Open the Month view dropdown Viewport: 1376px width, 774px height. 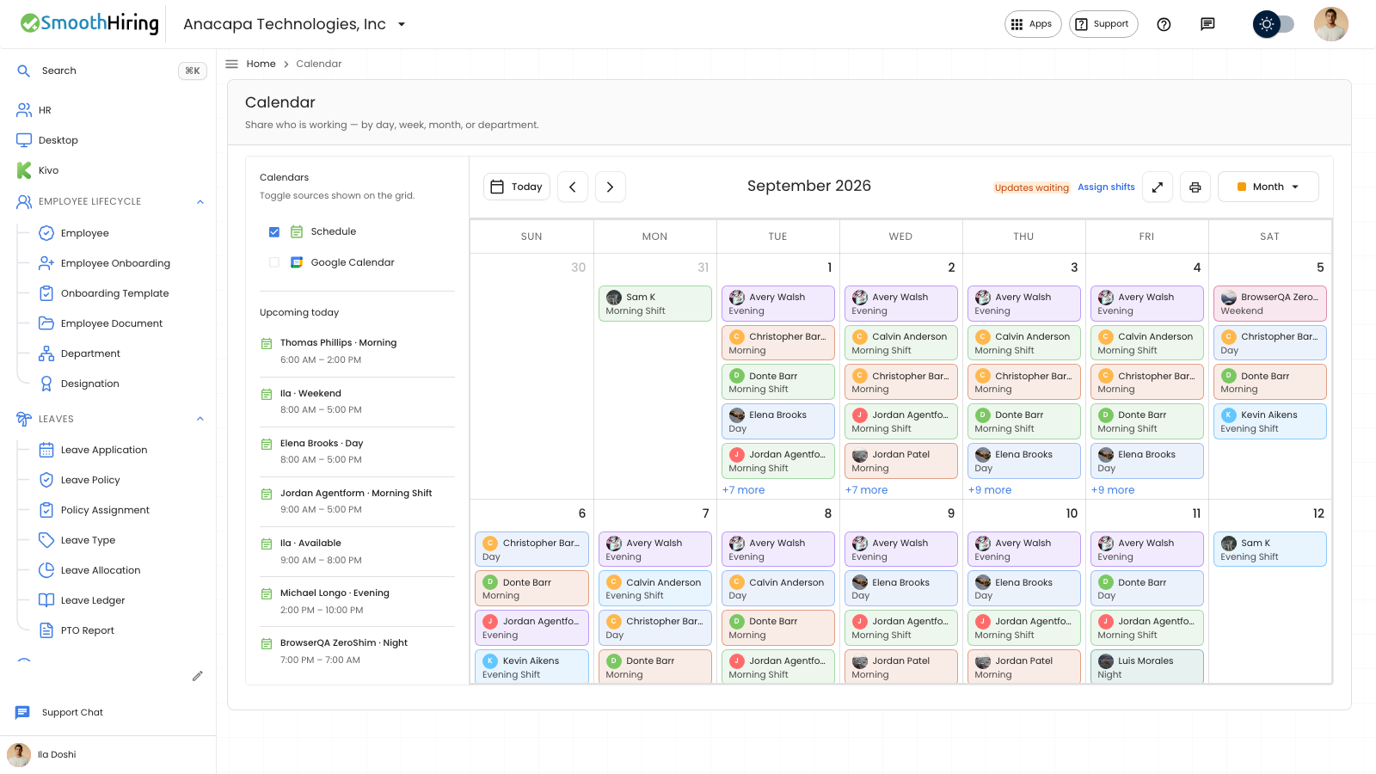[1268, 187]
